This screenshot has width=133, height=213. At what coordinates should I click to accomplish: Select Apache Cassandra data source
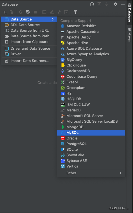(x=91, y=31)
